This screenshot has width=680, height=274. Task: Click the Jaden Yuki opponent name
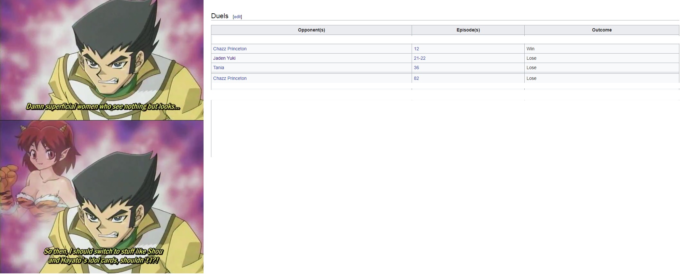coord(224,58)
